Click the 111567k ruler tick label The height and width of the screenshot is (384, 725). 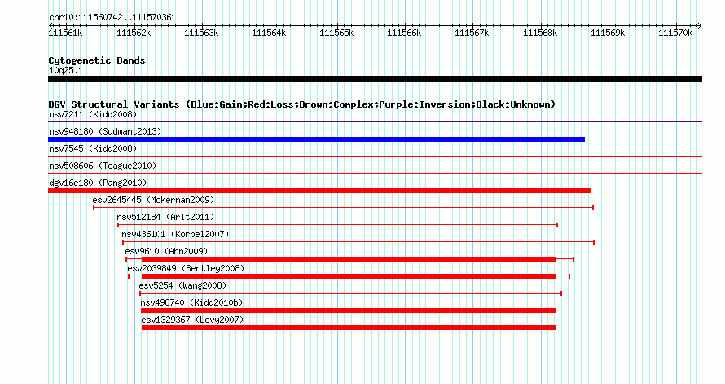[x=472, y=33]
